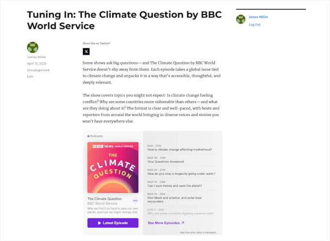
Task: Log out of the account
Action: pyautogui.click(x=254, y=25)
